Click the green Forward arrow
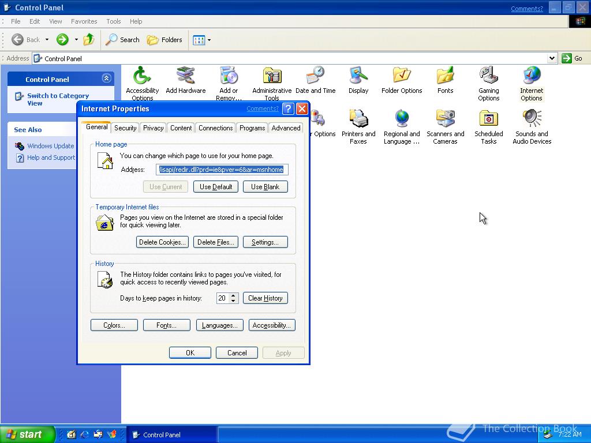 62,40
